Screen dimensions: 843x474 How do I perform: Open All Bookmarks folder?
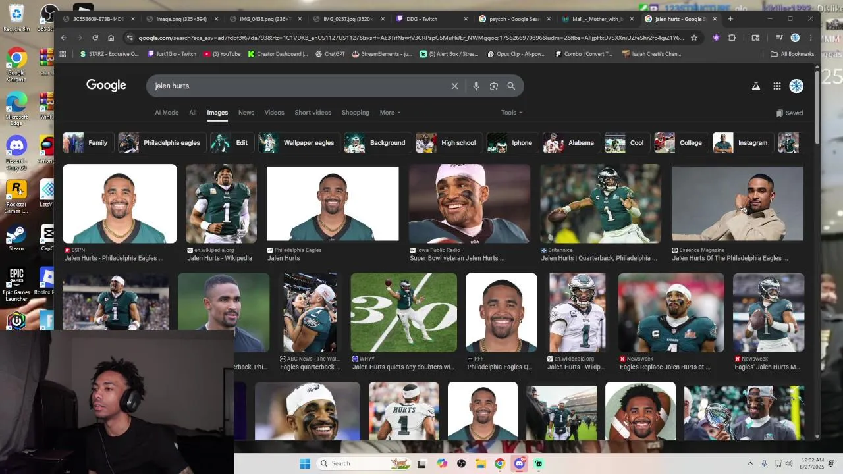(792, 54)
